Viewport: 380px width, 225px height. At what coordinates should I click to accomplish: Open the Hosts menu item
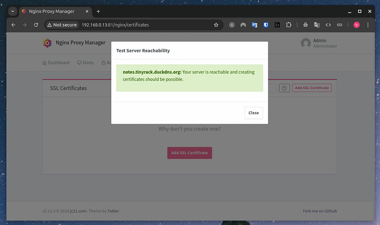coord(85,63)
